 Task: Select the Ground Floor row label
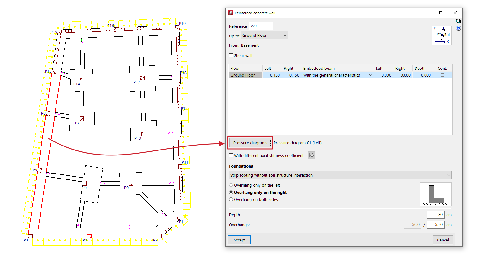pos(245,75)
